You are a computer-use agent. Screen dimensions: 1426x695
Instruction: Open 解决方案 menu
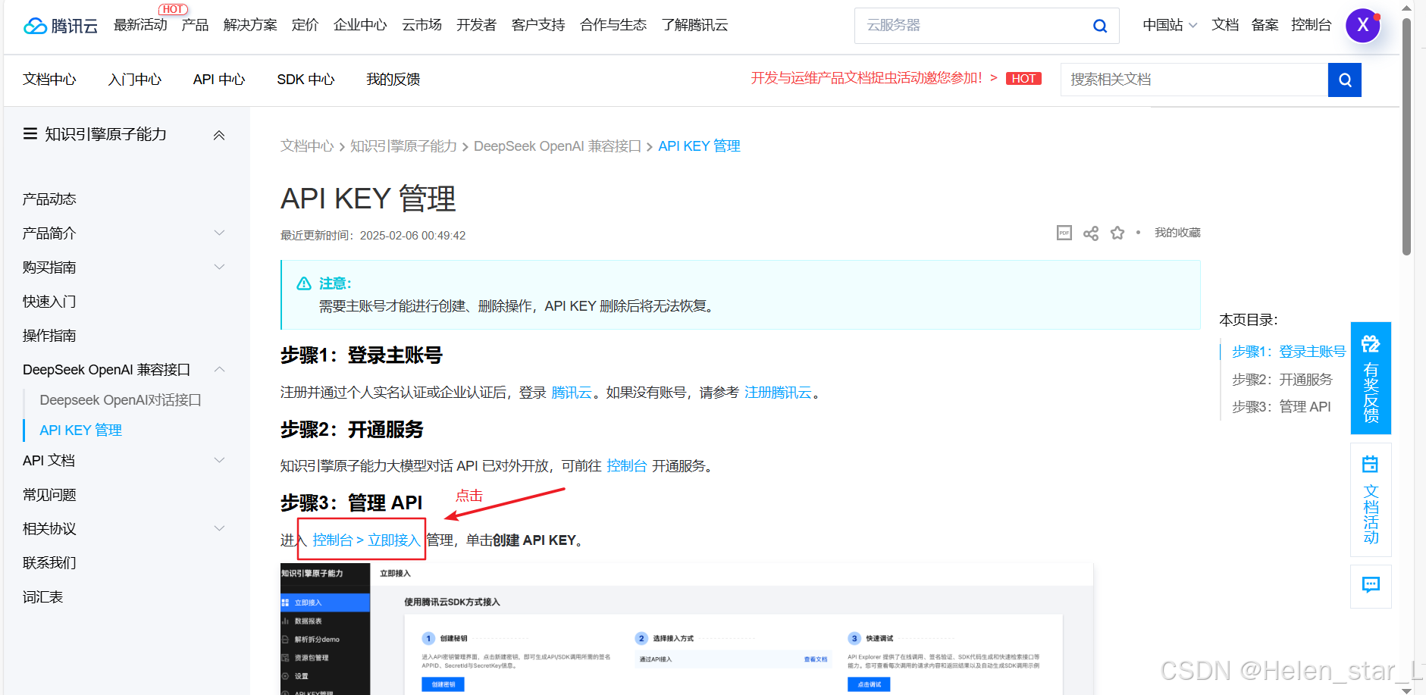point(250,25)
